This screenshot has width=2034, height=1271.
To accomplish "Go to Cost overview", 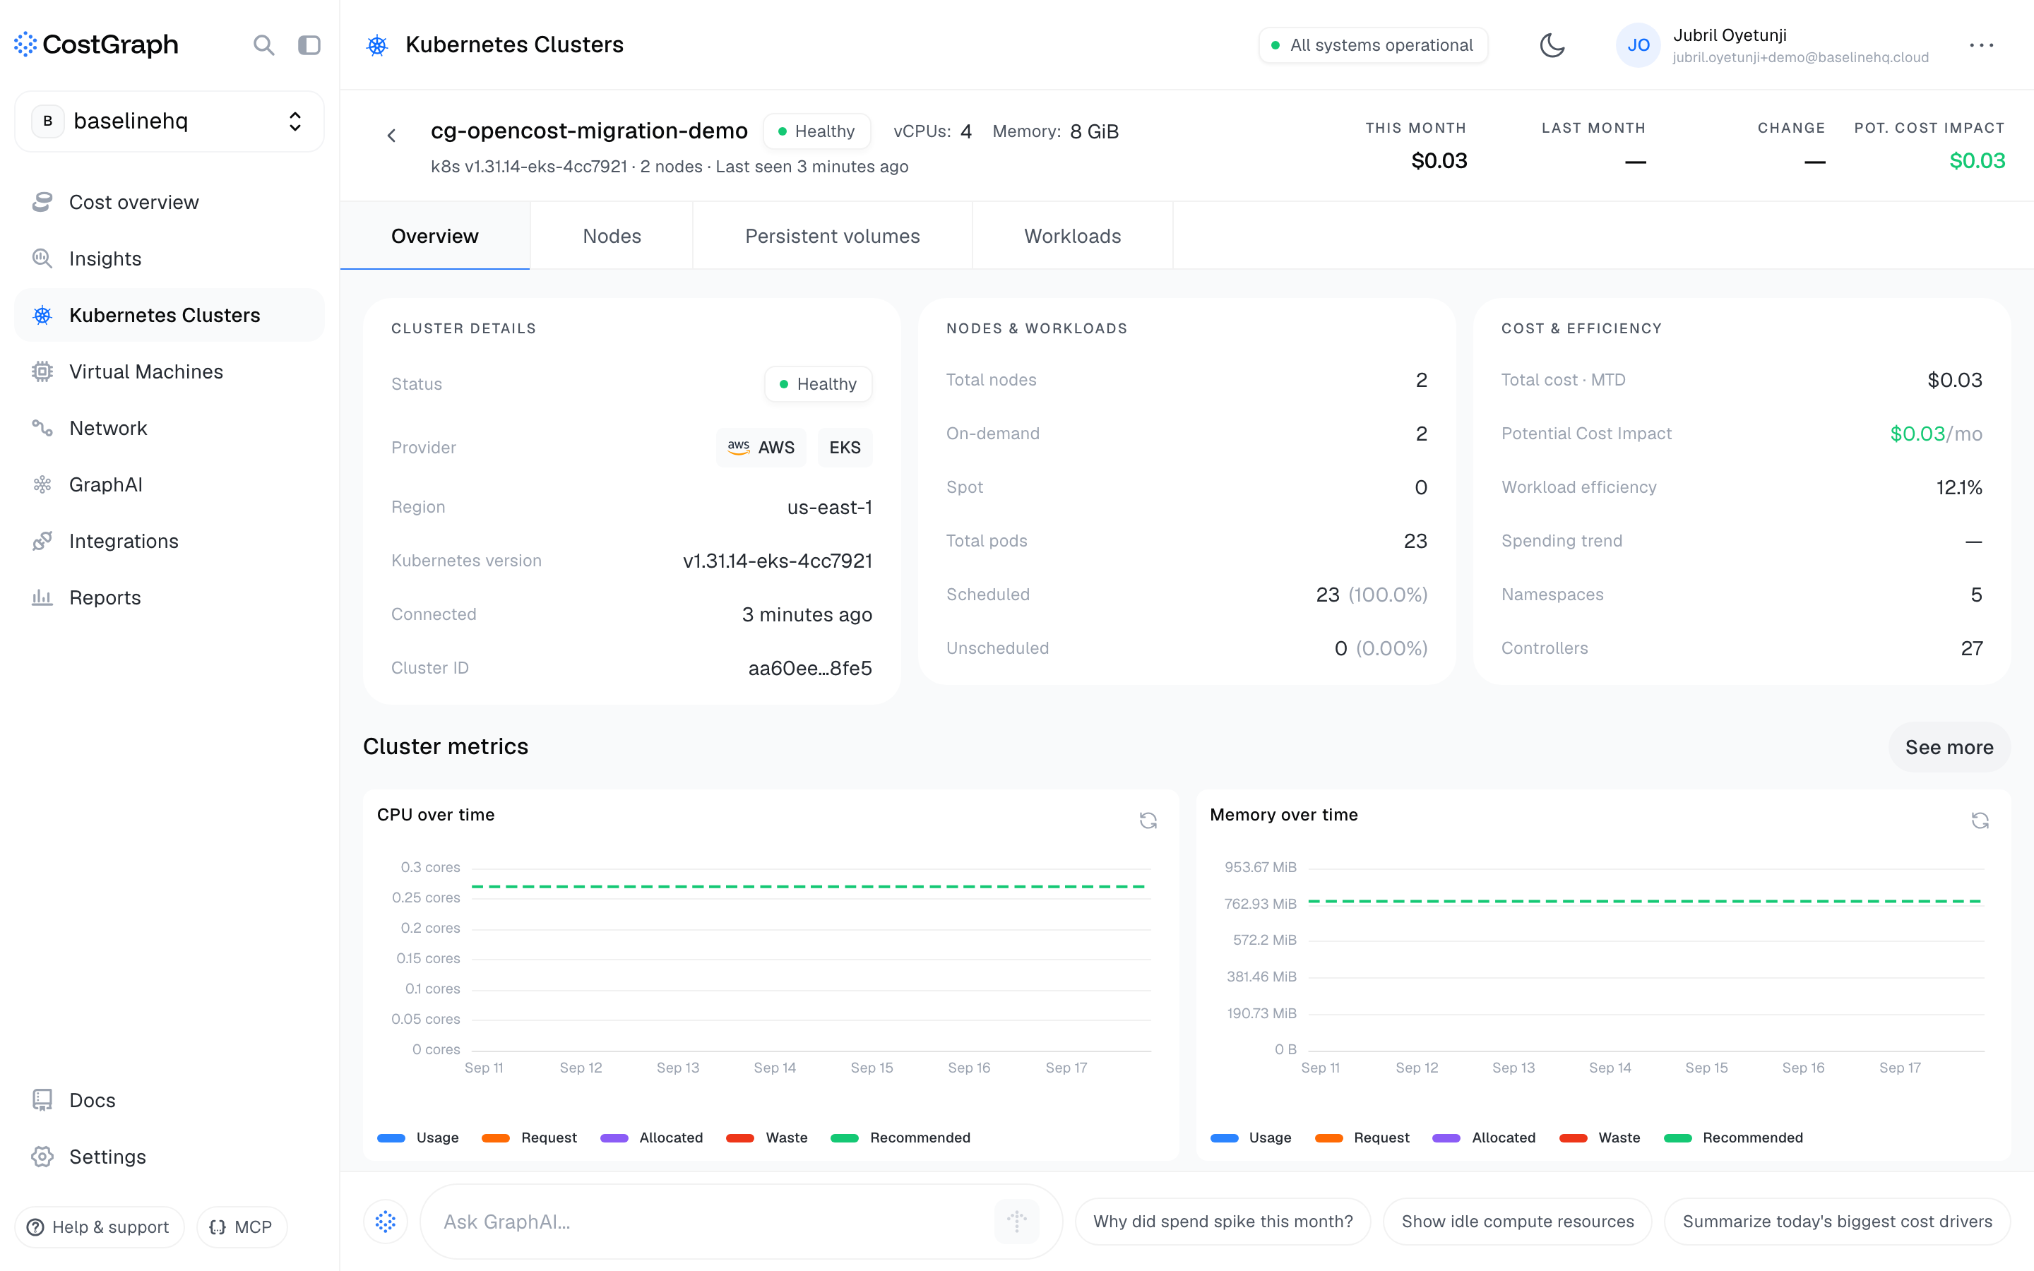I will click(x=169, y=202).
